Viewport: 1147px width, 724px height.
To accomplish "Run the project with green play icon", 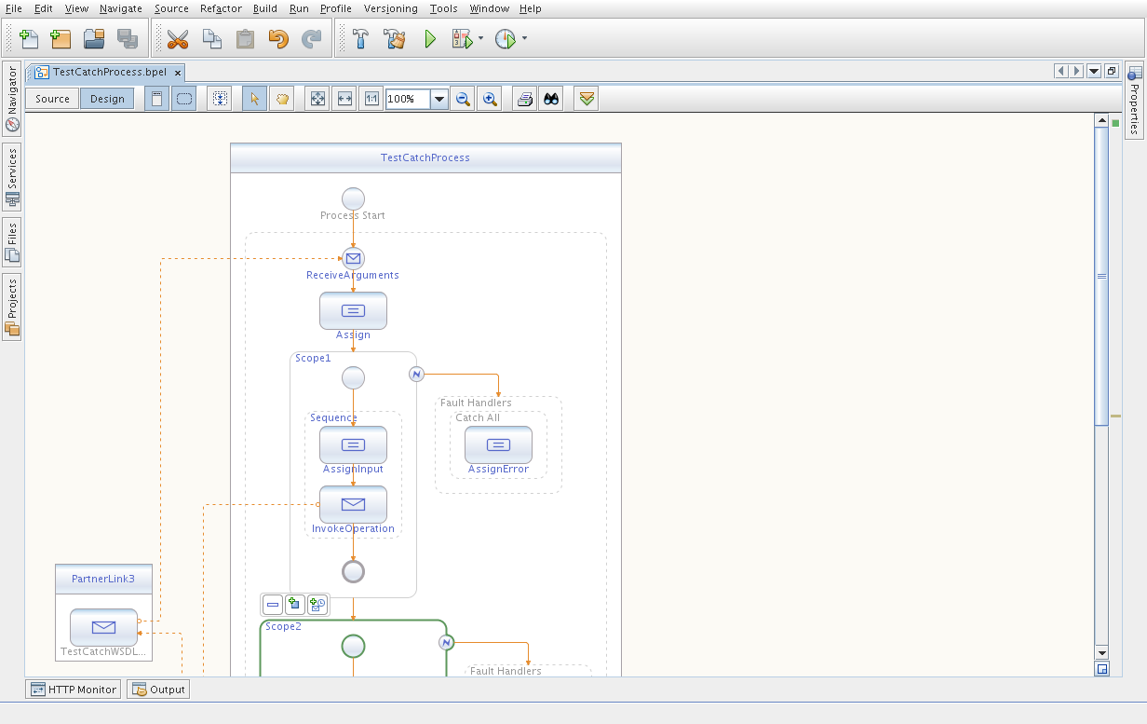I will [x=430, y=39].
